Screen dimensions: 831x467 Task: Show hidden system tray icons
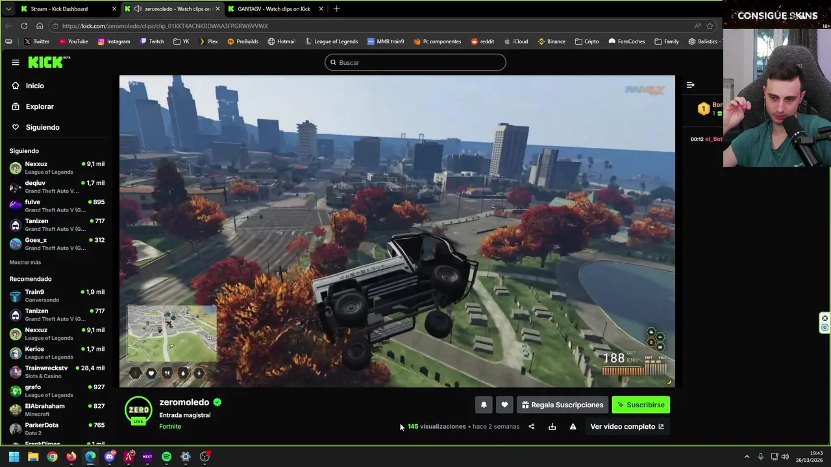click(747, 457)
